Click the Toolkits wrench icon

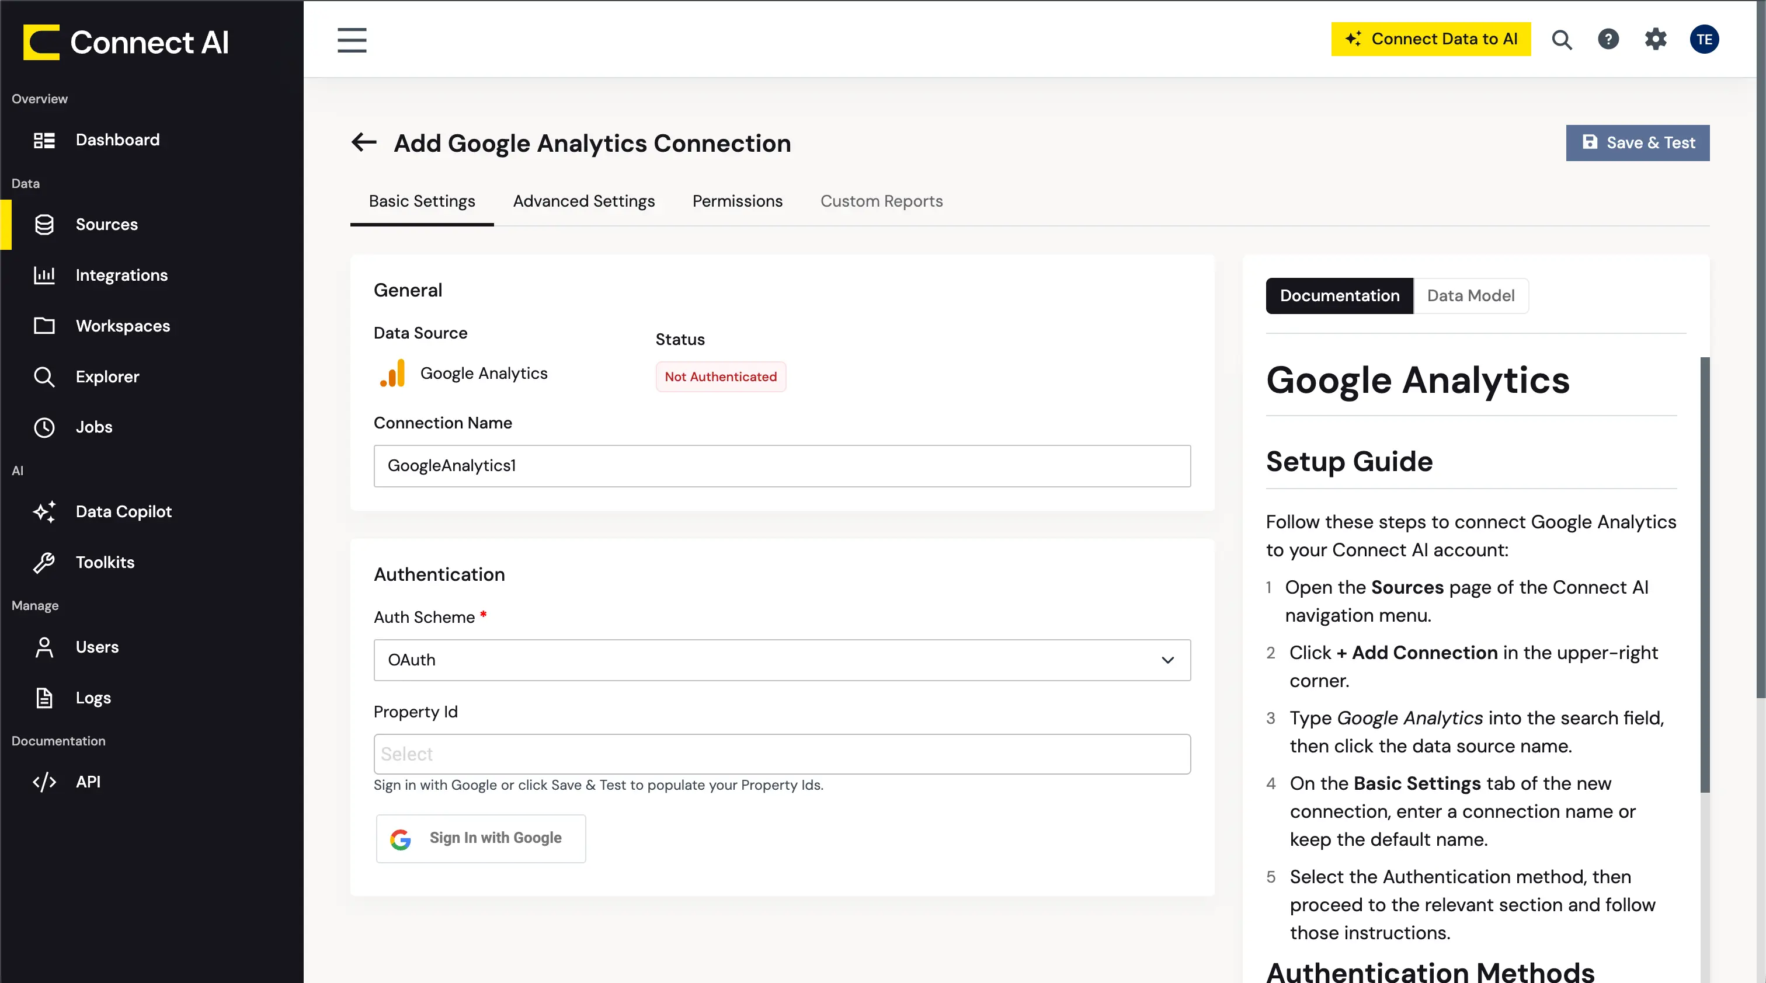coord(44,562)
